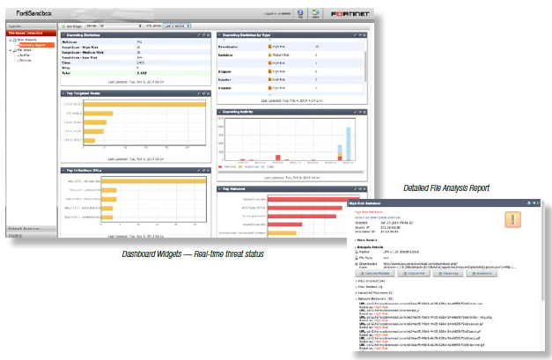Collapse Scanning Statistics by Type widget
The image size is (552, 360).
click(x=219, y=35)
